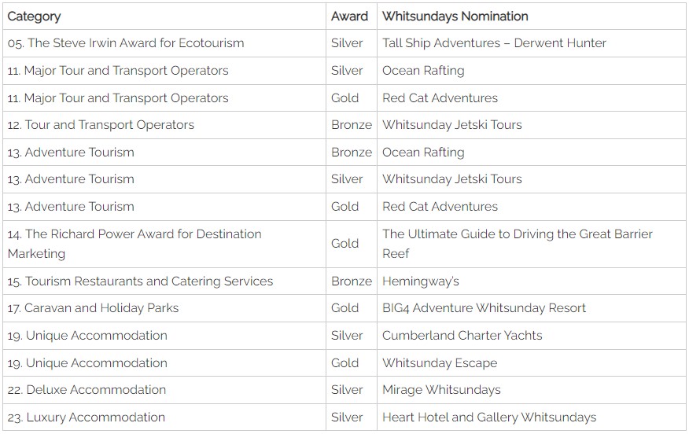Select Hemingway's nomination cell

point(421,281)
